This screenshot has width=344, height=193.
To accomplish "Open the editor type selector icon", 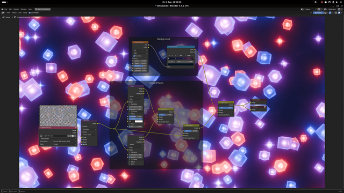I will 3,13.
